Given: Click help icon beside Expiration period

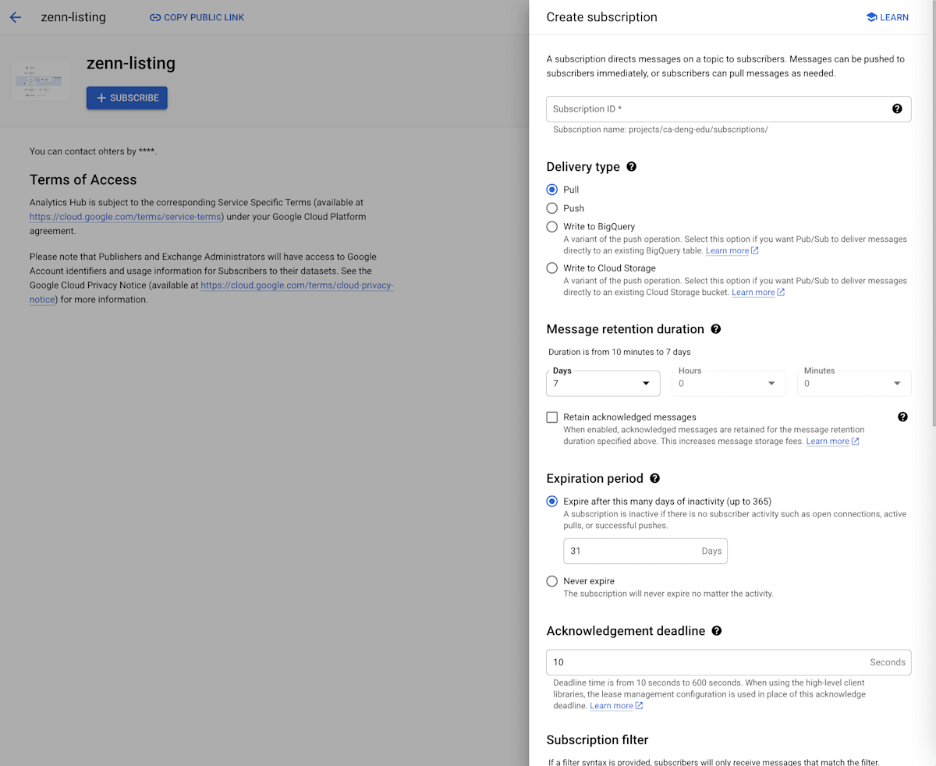Looking at the screenshot, I should (655, 478).
